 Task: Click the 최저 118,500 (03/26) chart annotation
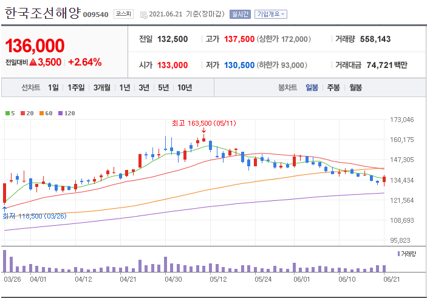35,216
